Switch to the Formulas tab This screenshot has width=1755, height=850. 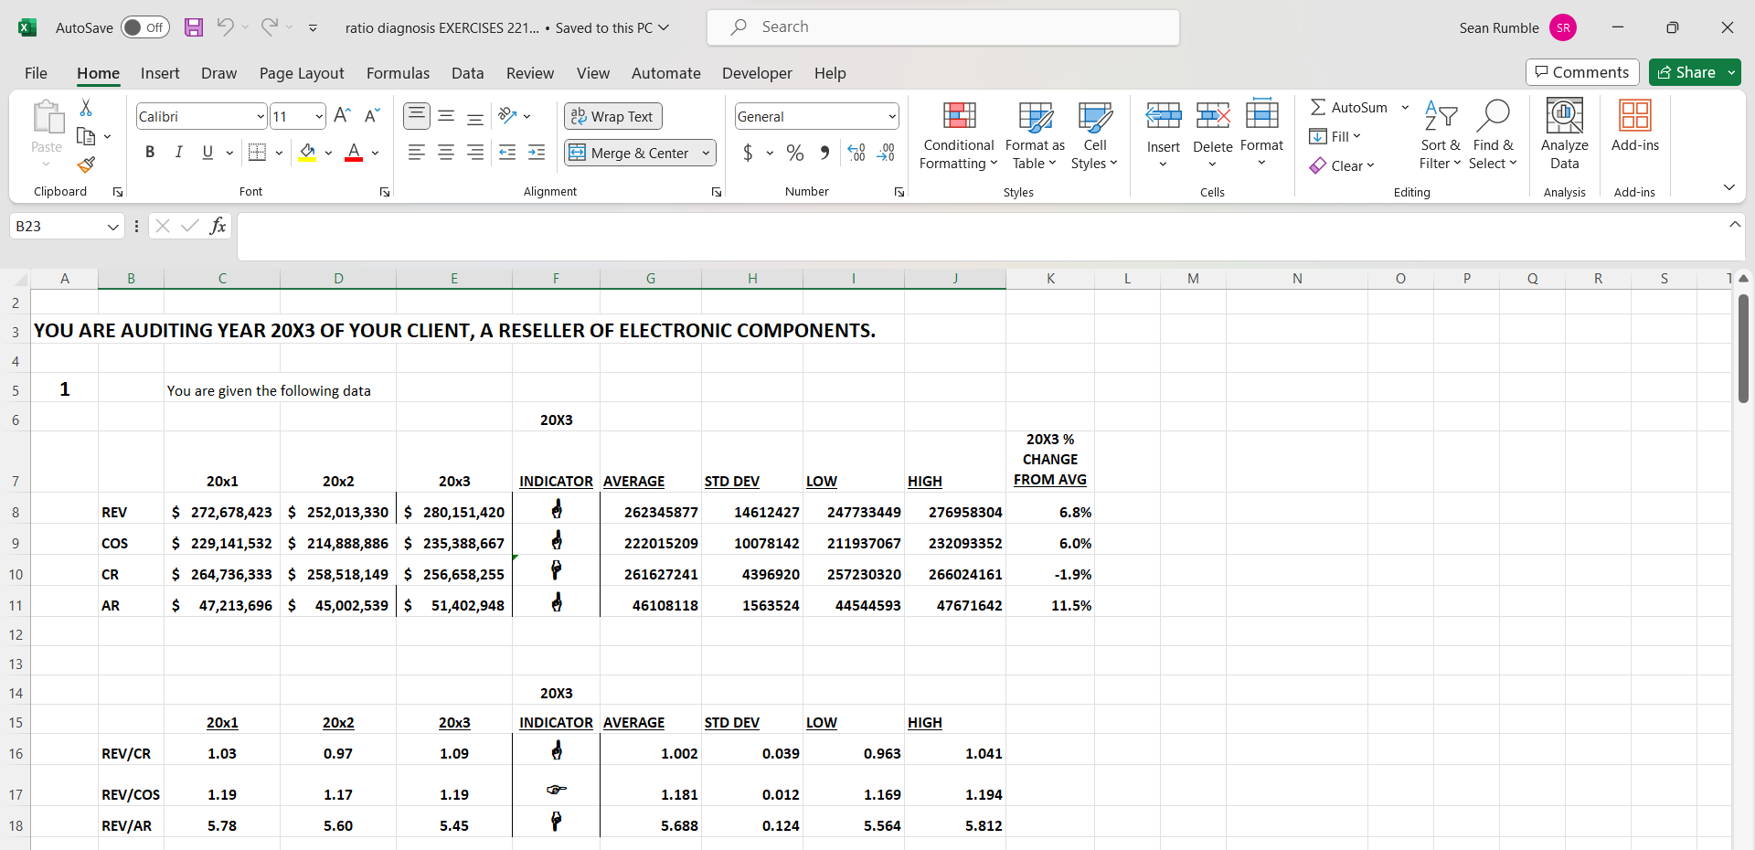tap(398, 73)
